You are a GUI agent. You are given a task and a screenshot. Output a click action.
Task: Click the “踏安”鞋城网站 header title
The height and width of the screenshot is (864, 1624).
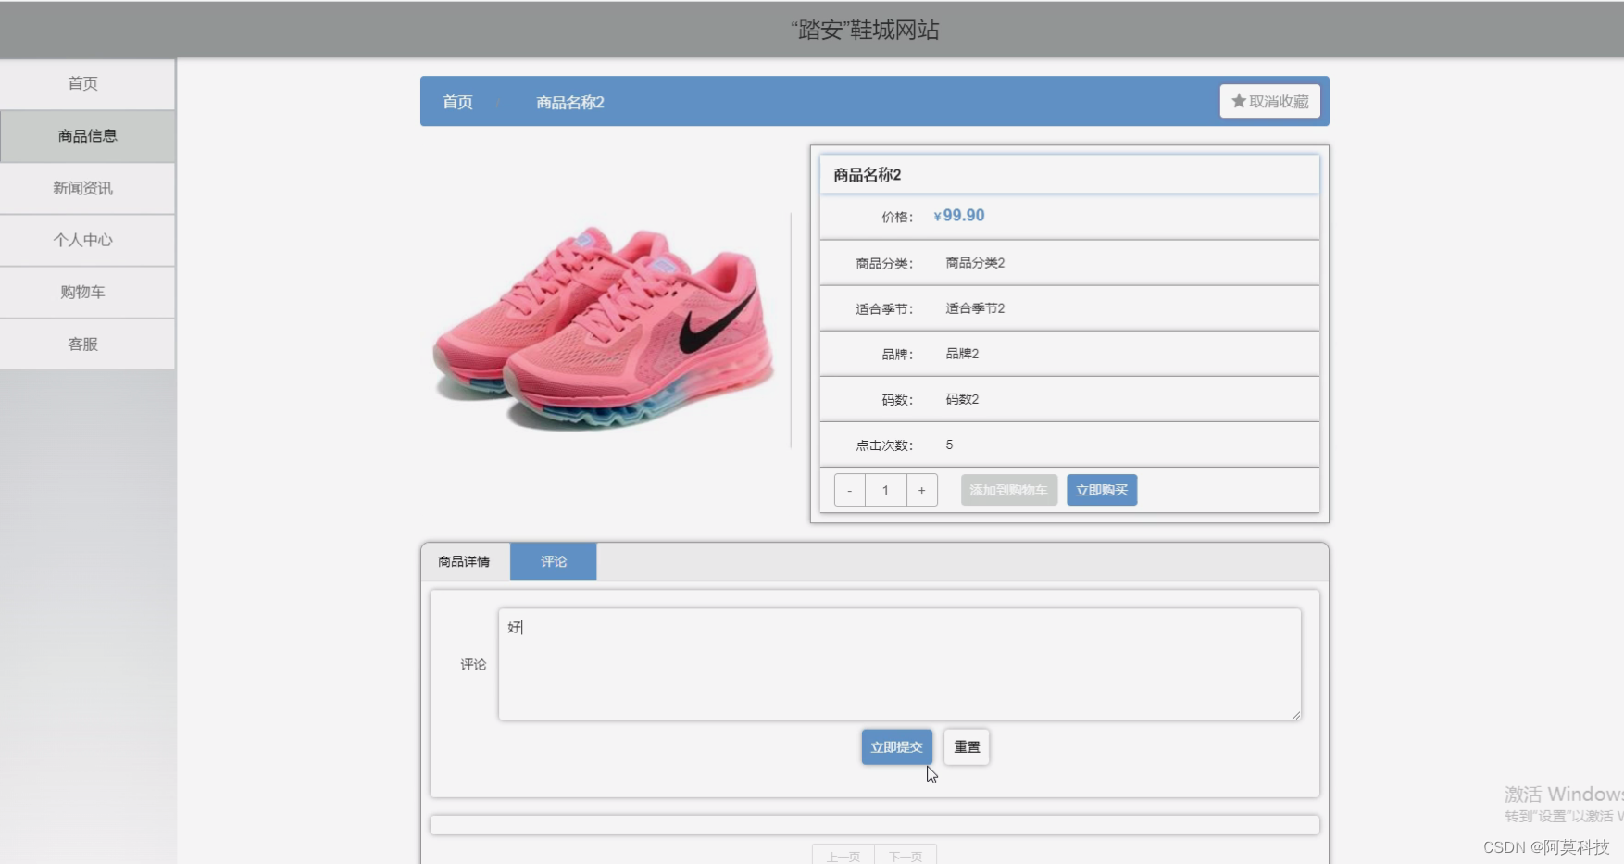click(865, 30)
